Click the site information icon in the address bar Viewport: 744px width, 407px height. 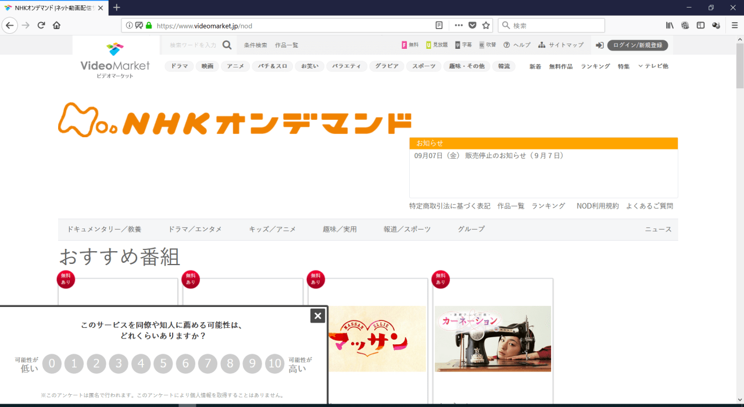pos(130,26)
